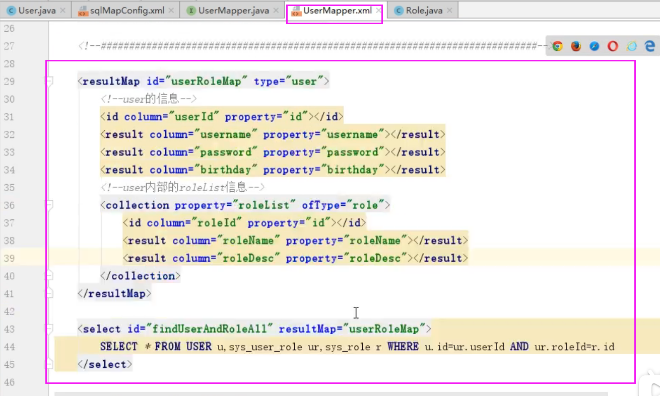The height and width of the screenshot is (396, 660).
Task: Open in Edge browser icon
Action: pos(650,46)
